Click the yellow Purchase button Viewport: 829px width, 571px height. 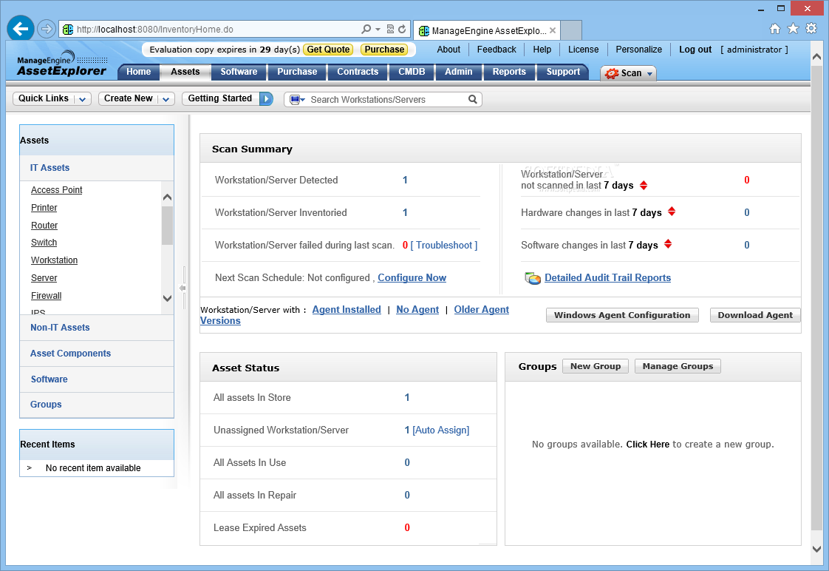(x=384, y=50)
